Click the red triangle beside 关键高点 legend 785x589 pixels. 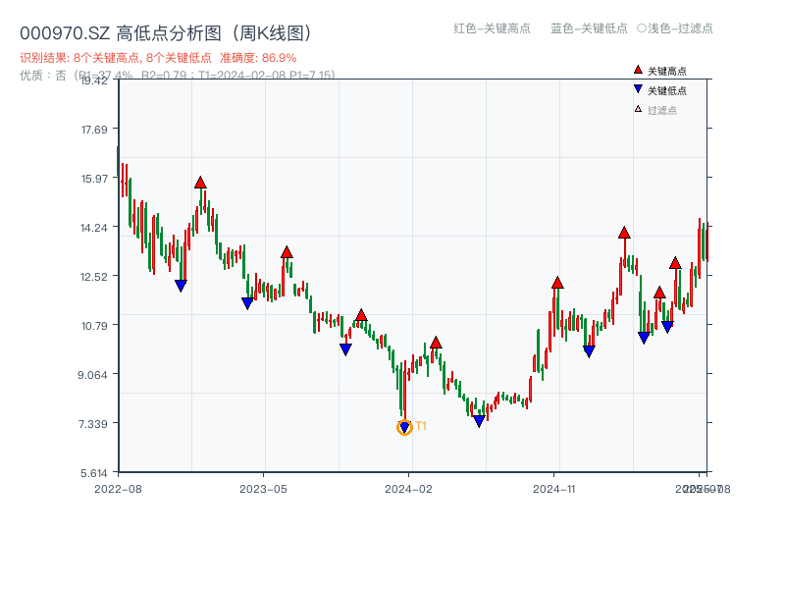[x=638, y=70]
